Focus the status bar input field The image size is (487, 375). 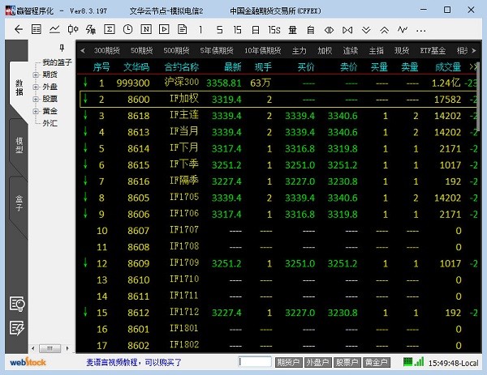[x=255, y=362]
